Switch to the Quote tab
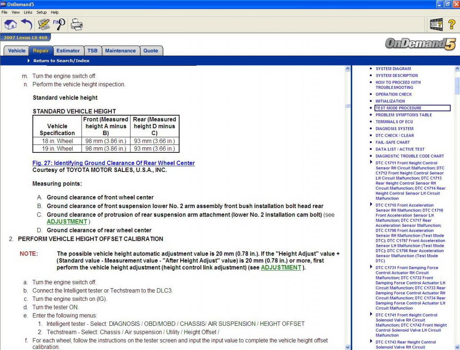The image size is (460, 350). [x=151, y=51]
